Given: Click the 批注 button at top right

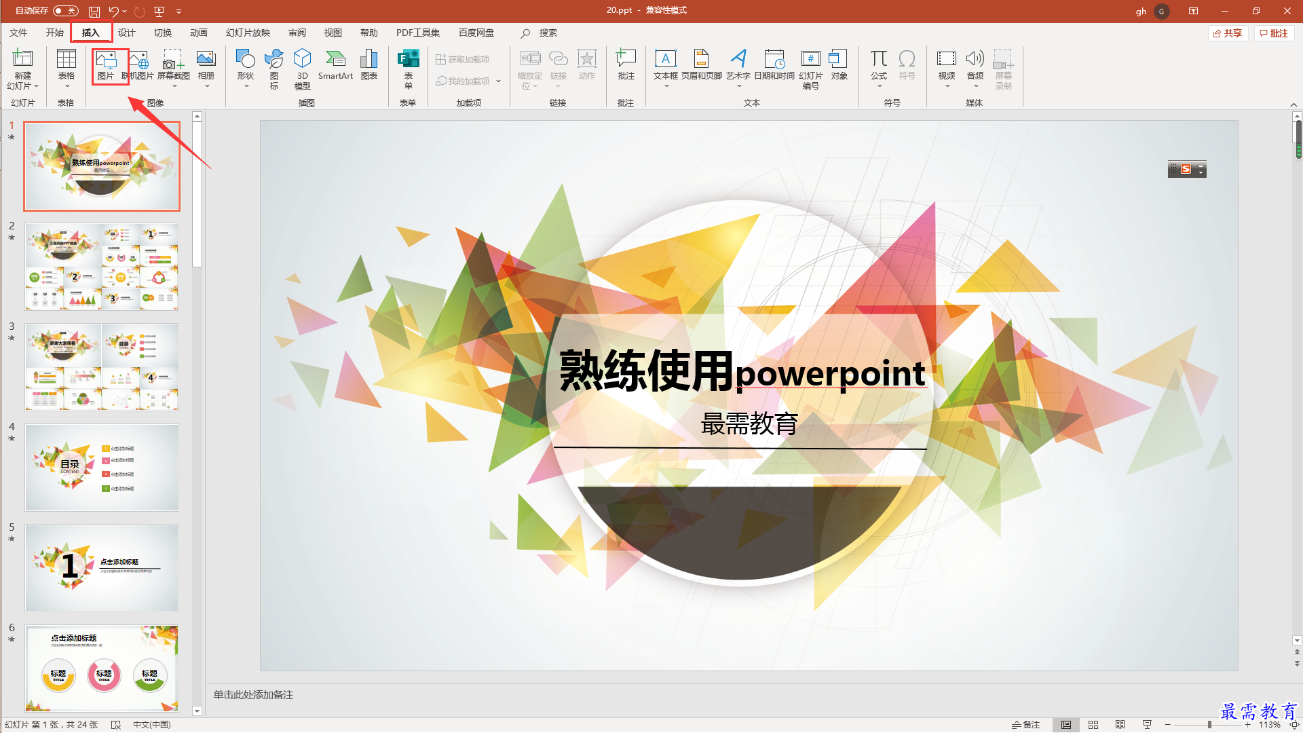Looking at the screenshot, I should click(x=1274, y=33).
